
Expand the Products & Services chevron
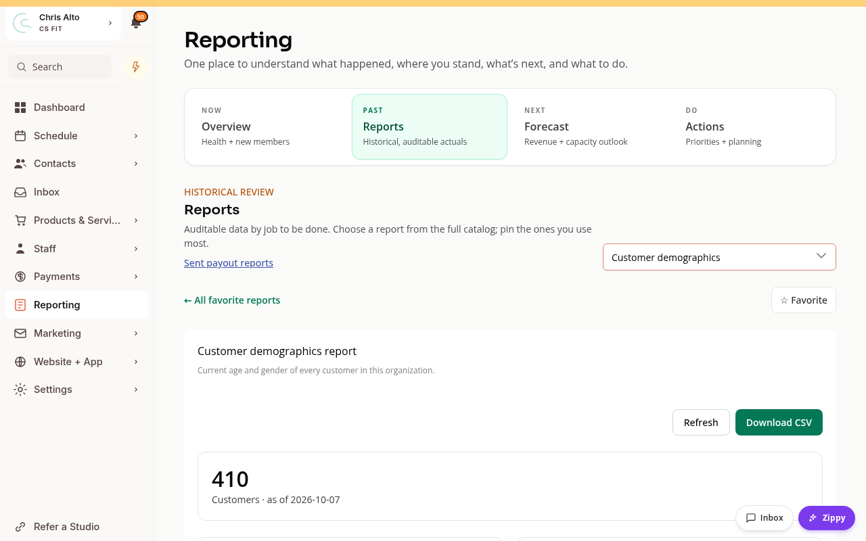[x=136, y=220]
